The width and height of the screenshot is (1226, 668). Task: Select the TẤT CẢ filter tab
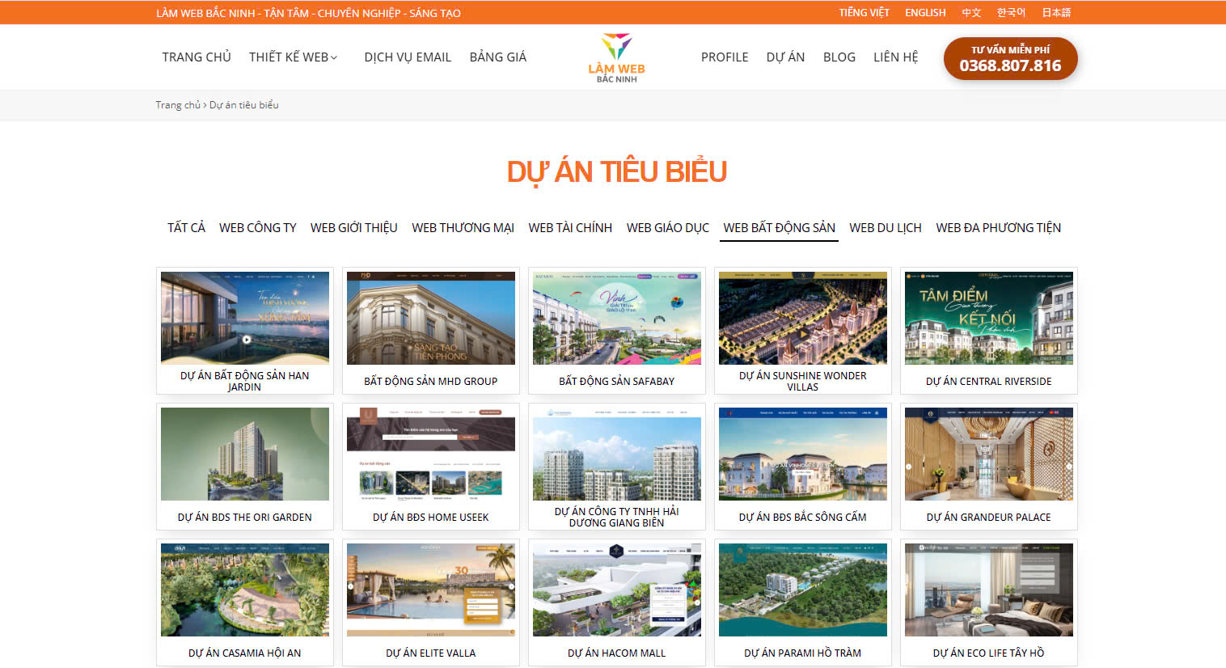point(186,228)
